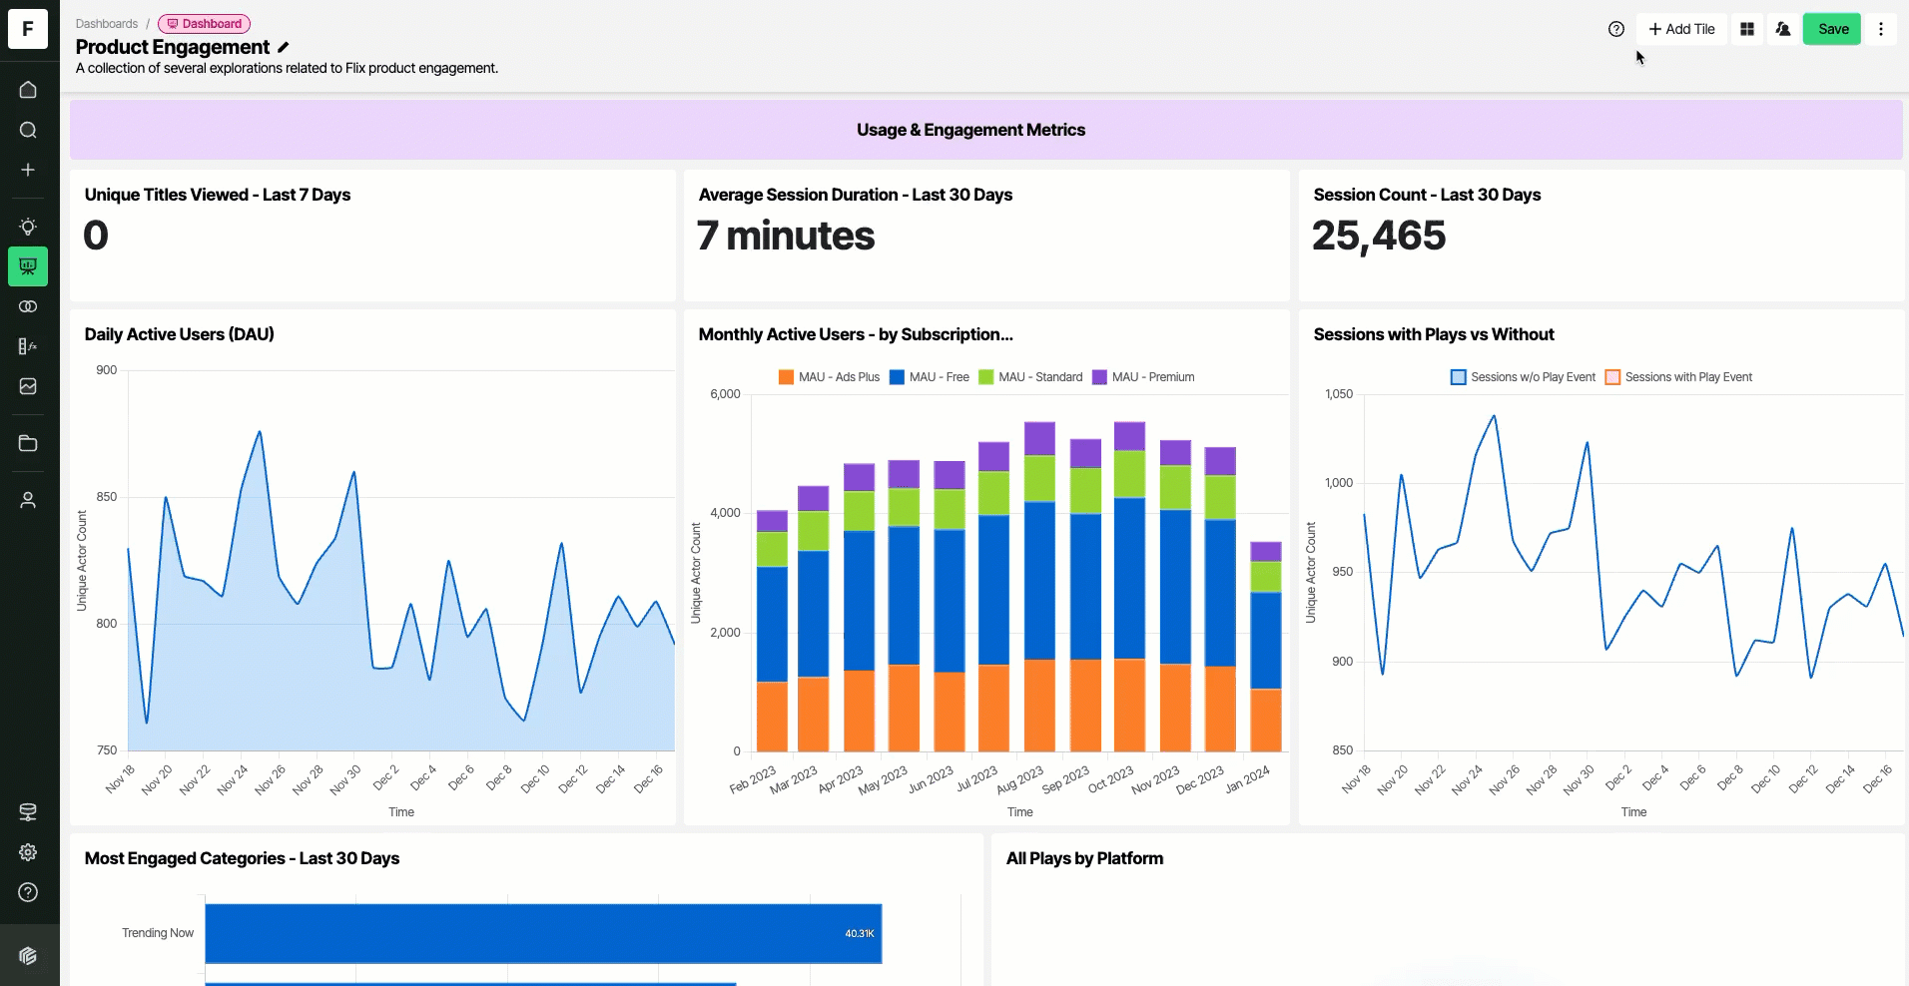Click the Unique Titles Viewed value 0
Screen dimensions: 1909x986
click(x=96, y=236)
